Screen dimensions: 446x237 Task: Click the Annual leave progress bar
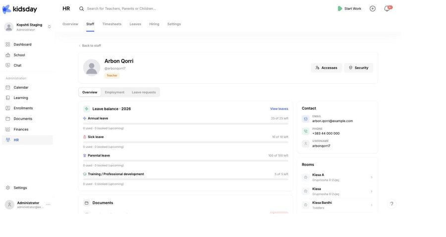[185, 124]
